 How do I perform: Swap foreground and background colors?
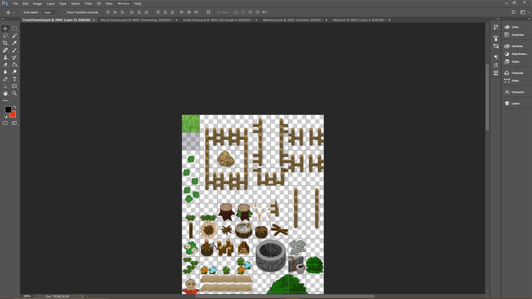(x=15, y=107)
